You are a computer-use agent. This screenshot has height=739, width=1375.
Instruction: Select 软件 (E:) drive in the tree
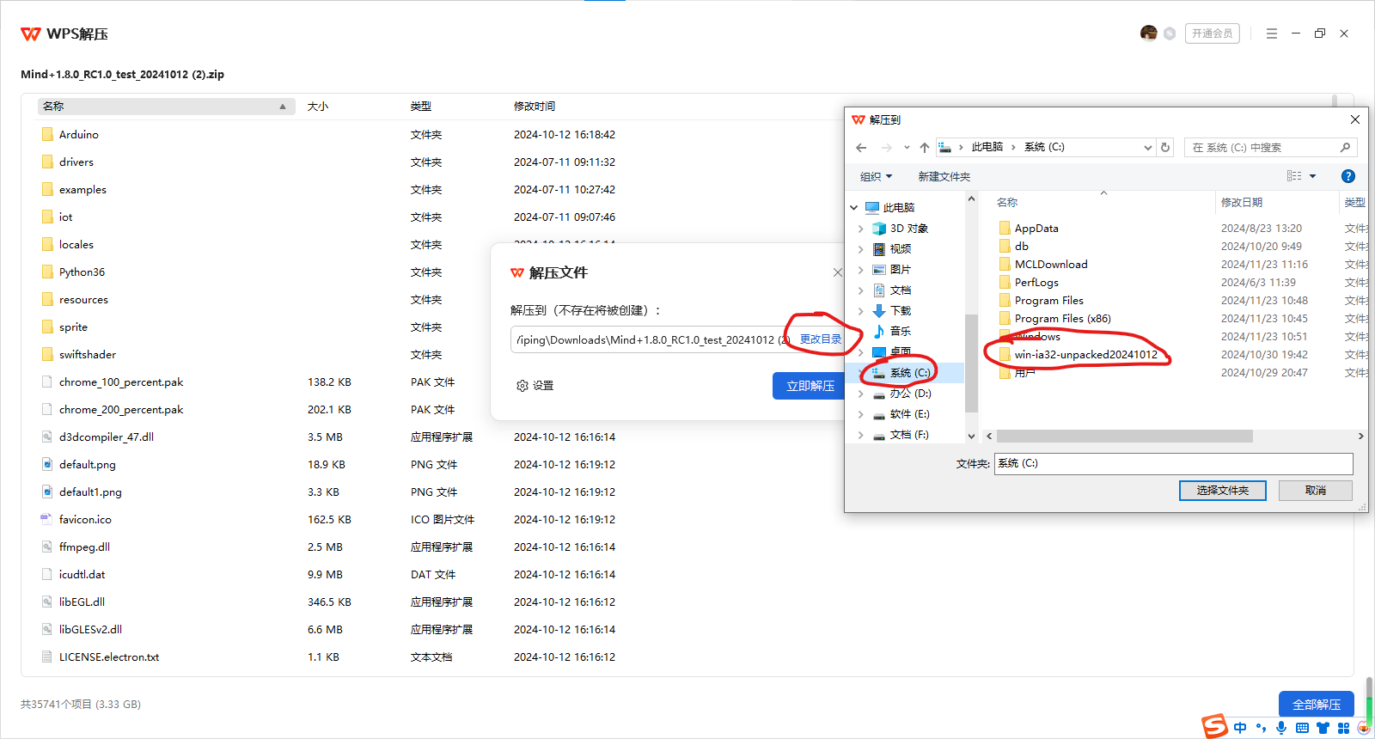coord(909,414)
